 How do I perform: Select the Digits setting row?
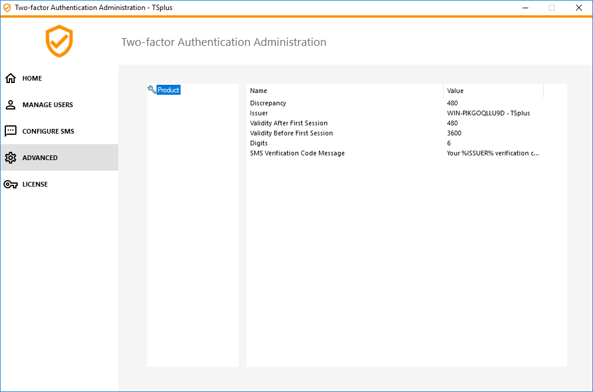click(x=395, y=143)
